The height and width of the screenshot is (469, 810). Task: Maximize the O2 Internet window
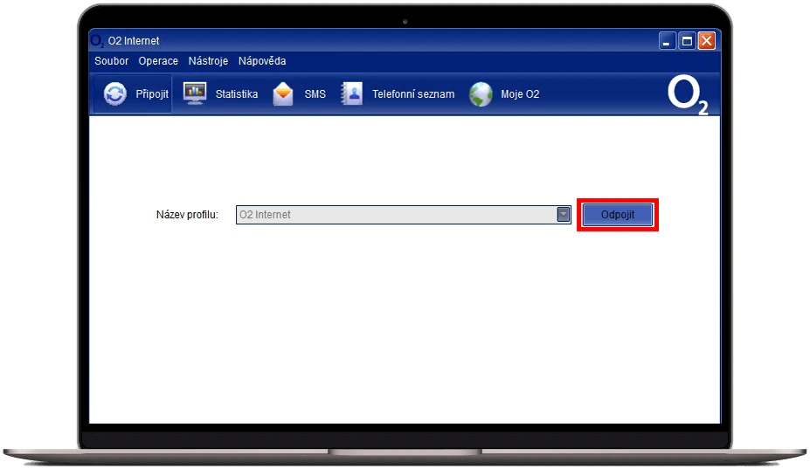687,41
